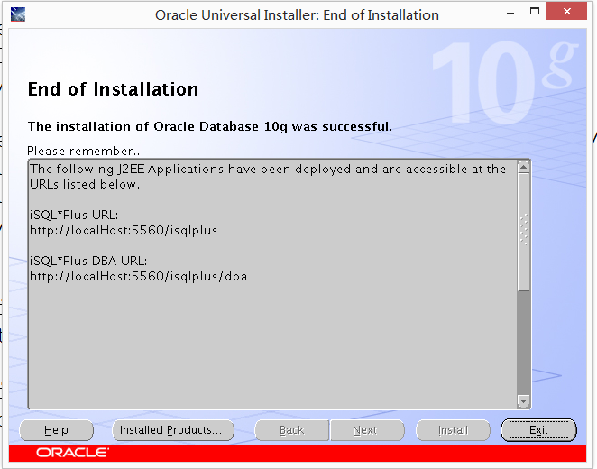Click the iSQL*Plus URL http://localHost:5560/isqlplus

point(124,230)
